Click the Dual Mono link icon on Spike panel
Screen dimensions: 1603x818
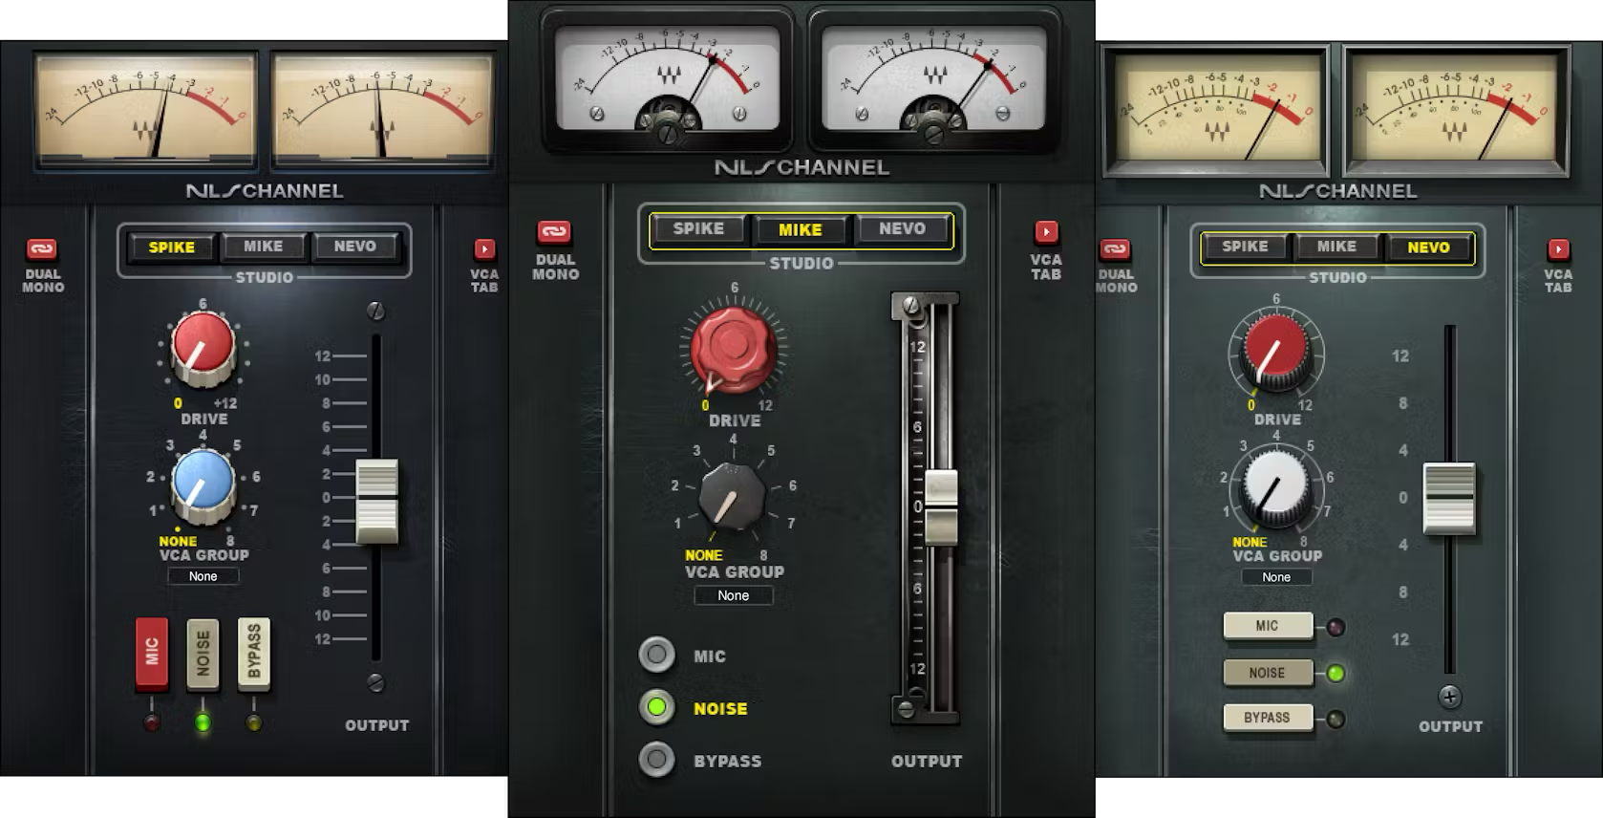[x=41, y=249]
